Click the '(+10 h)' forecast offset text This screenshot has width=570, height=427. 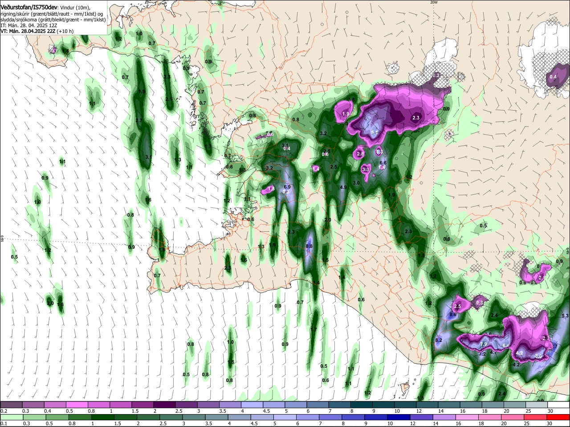point(65,31)
